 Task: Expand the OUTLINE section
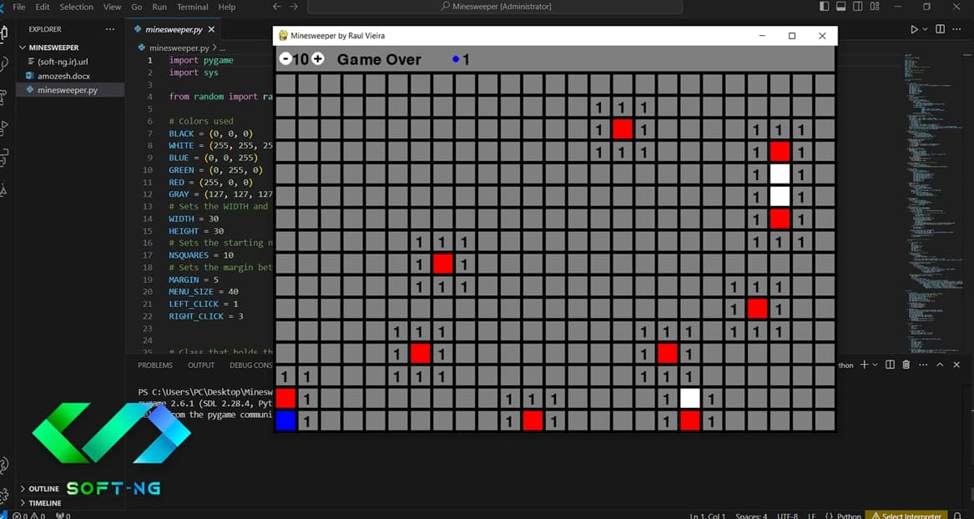point(43,489)
